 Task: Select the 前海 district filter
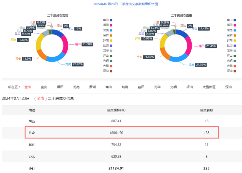click(125, 87)
